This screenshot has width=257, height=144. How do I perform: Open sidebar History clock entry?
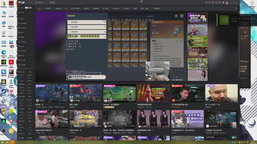click(21, 12)
